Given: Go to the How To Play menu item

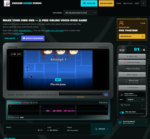Looking at the screenshot, I should (x=128, y=3).
